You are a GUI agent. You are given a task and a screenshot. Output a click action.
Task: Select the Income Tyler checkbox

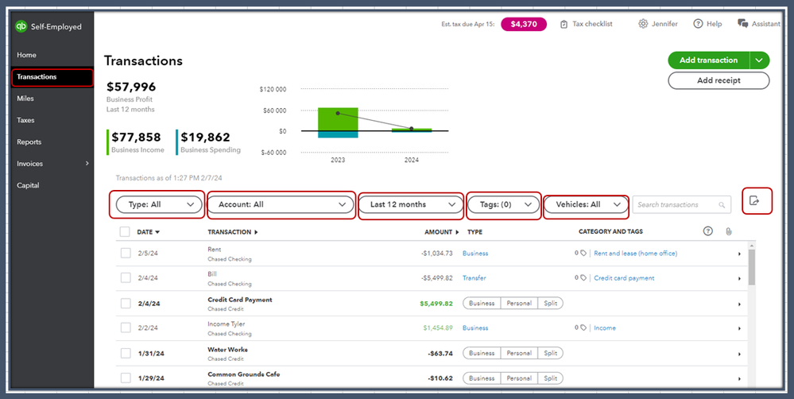pyautogui.click(x=126, y=328)
